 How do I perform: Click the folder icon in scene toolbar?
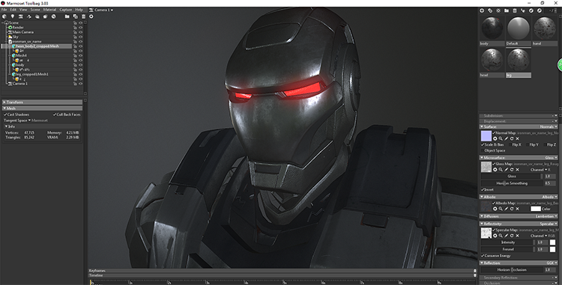click(x=67, y=16)
